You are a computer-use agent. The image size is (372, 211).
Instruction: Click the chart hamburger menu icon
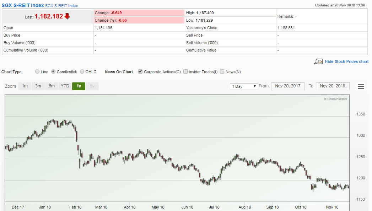[x=361, y=87]
